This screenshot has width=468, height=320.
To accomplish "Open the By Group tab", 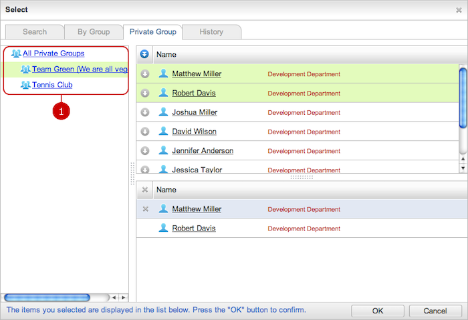I will 94,31.
